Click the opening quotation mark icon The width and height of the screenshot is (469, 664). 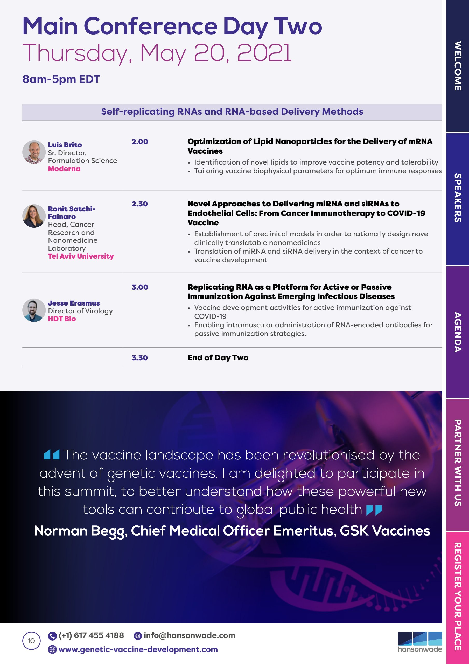point(52,455)
